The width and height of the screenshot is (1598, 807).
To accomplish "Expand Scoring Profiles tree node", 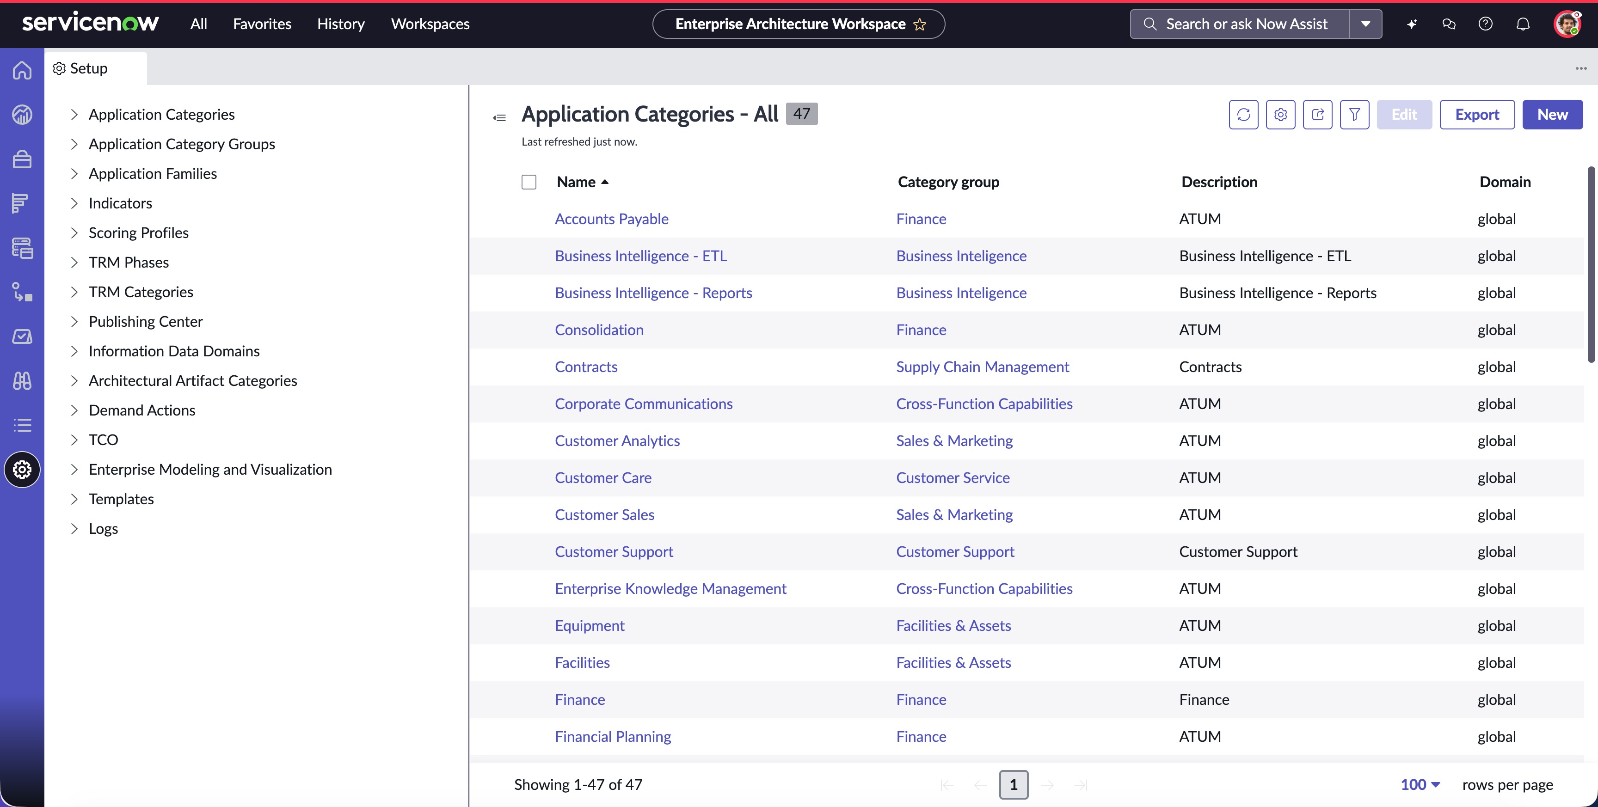I will point(74,233).
